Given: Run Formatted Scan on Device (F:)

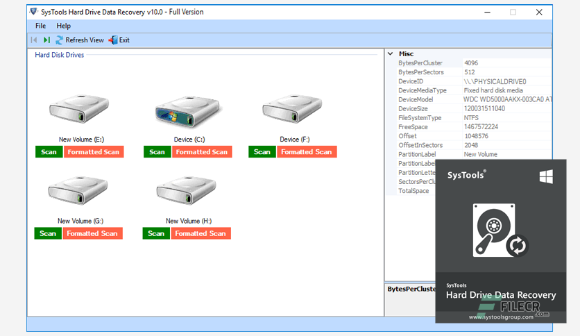Looking at the screenshot, I should [307, 152].
